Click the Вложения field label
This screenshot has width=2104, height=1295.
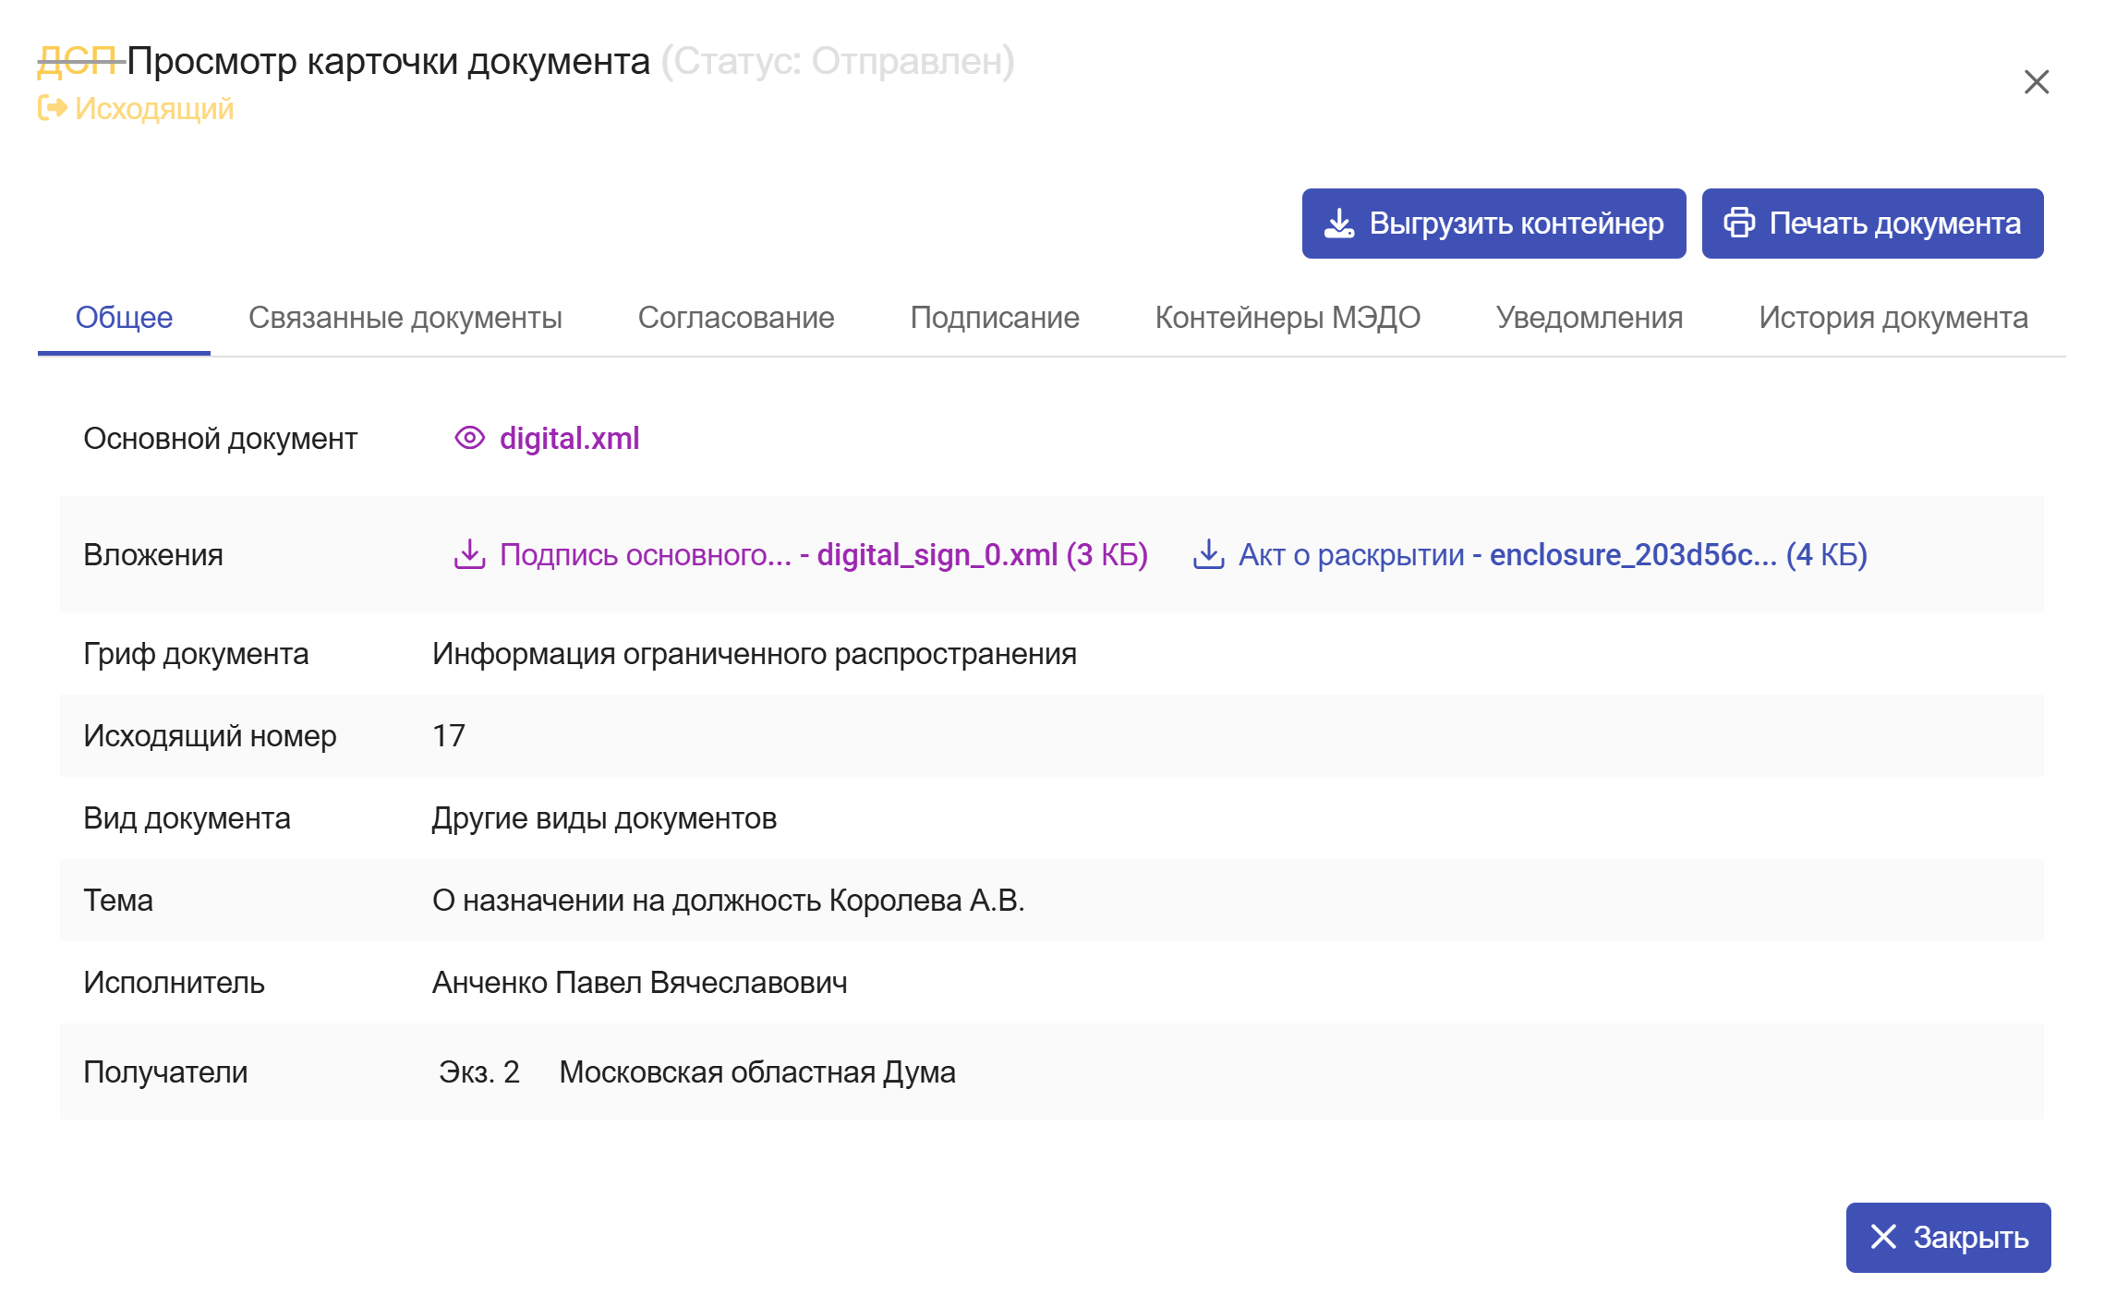click(153, 555)
